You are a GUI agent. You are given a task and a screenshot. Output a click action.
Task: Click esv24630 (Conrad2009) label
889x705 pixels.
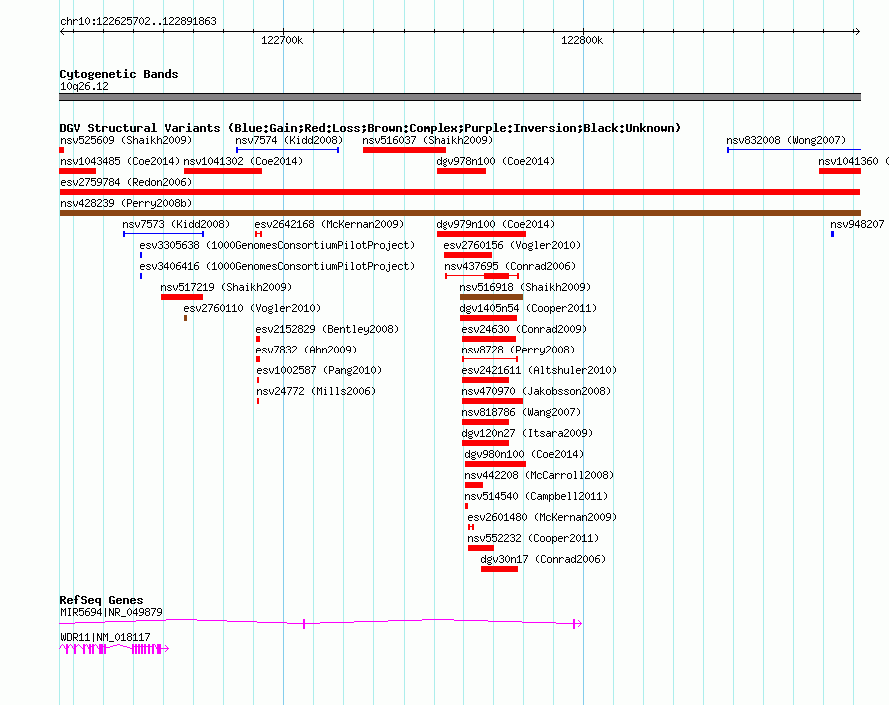point(524,329)
